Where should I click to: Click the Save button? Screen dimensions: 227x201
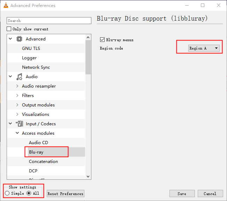(x=182, y=194)
